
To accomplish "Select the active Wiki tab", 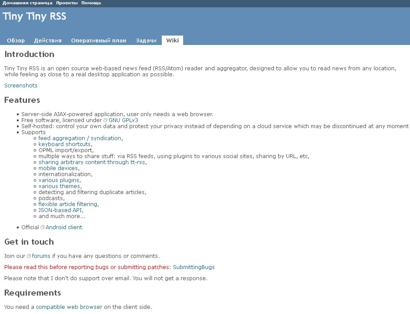I will (x=172, y=40).
